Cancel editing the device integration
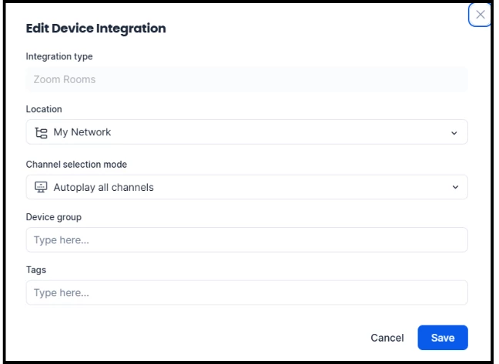499x364 pixels. point(387,338)
